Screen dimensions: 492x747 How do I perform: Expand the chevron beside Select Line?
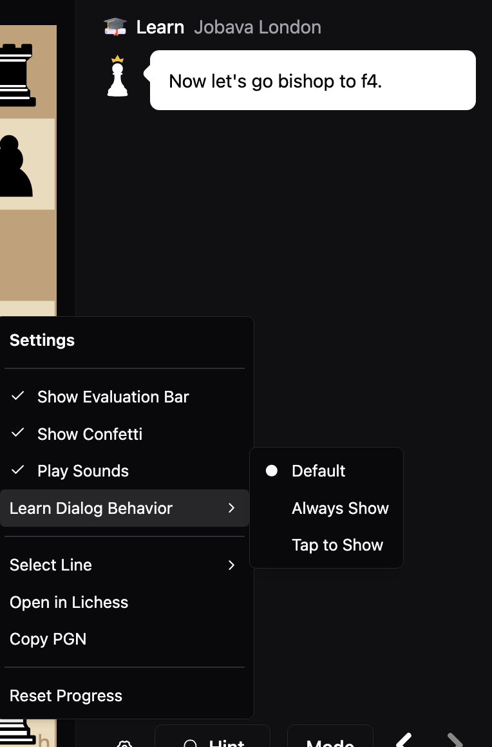(x=231, y=565)
